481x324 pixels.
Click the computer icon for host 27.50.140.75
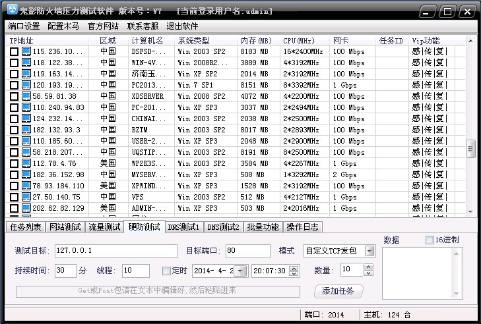26,197
